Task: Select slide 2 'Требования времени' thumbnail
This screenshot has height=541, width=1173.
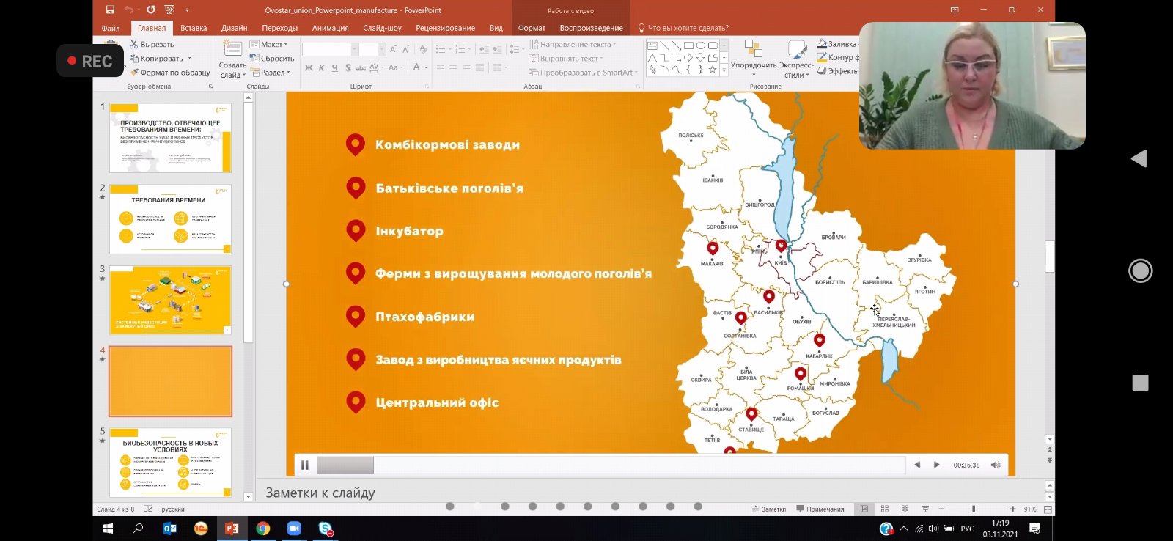Action: [x=170, y=219]
